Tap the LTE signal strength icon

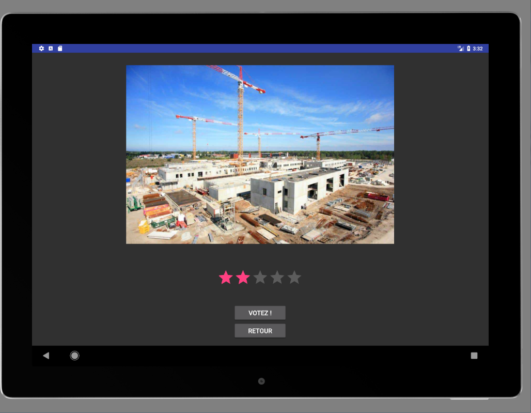pos(460,49)
